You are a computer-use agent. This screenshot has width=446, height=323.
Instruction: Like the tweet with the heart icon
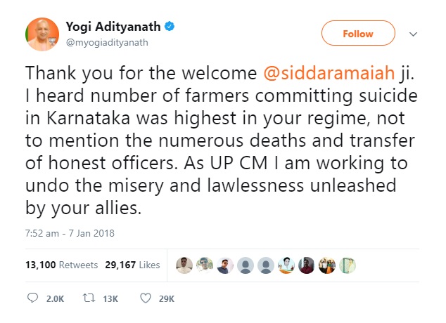146,298
